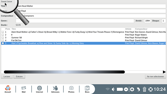This screenshot has width=167, height=94.
Task: Click the horizontal scrollbar right arrow
Action: (164, 72)
